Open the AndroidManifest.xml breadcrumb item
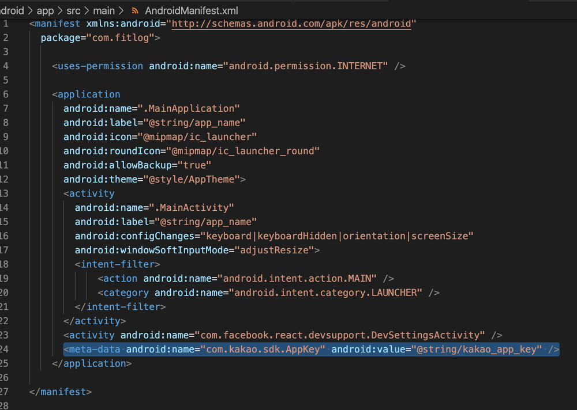577x410 pixels. pyautogui.click(x=192, y=11)
